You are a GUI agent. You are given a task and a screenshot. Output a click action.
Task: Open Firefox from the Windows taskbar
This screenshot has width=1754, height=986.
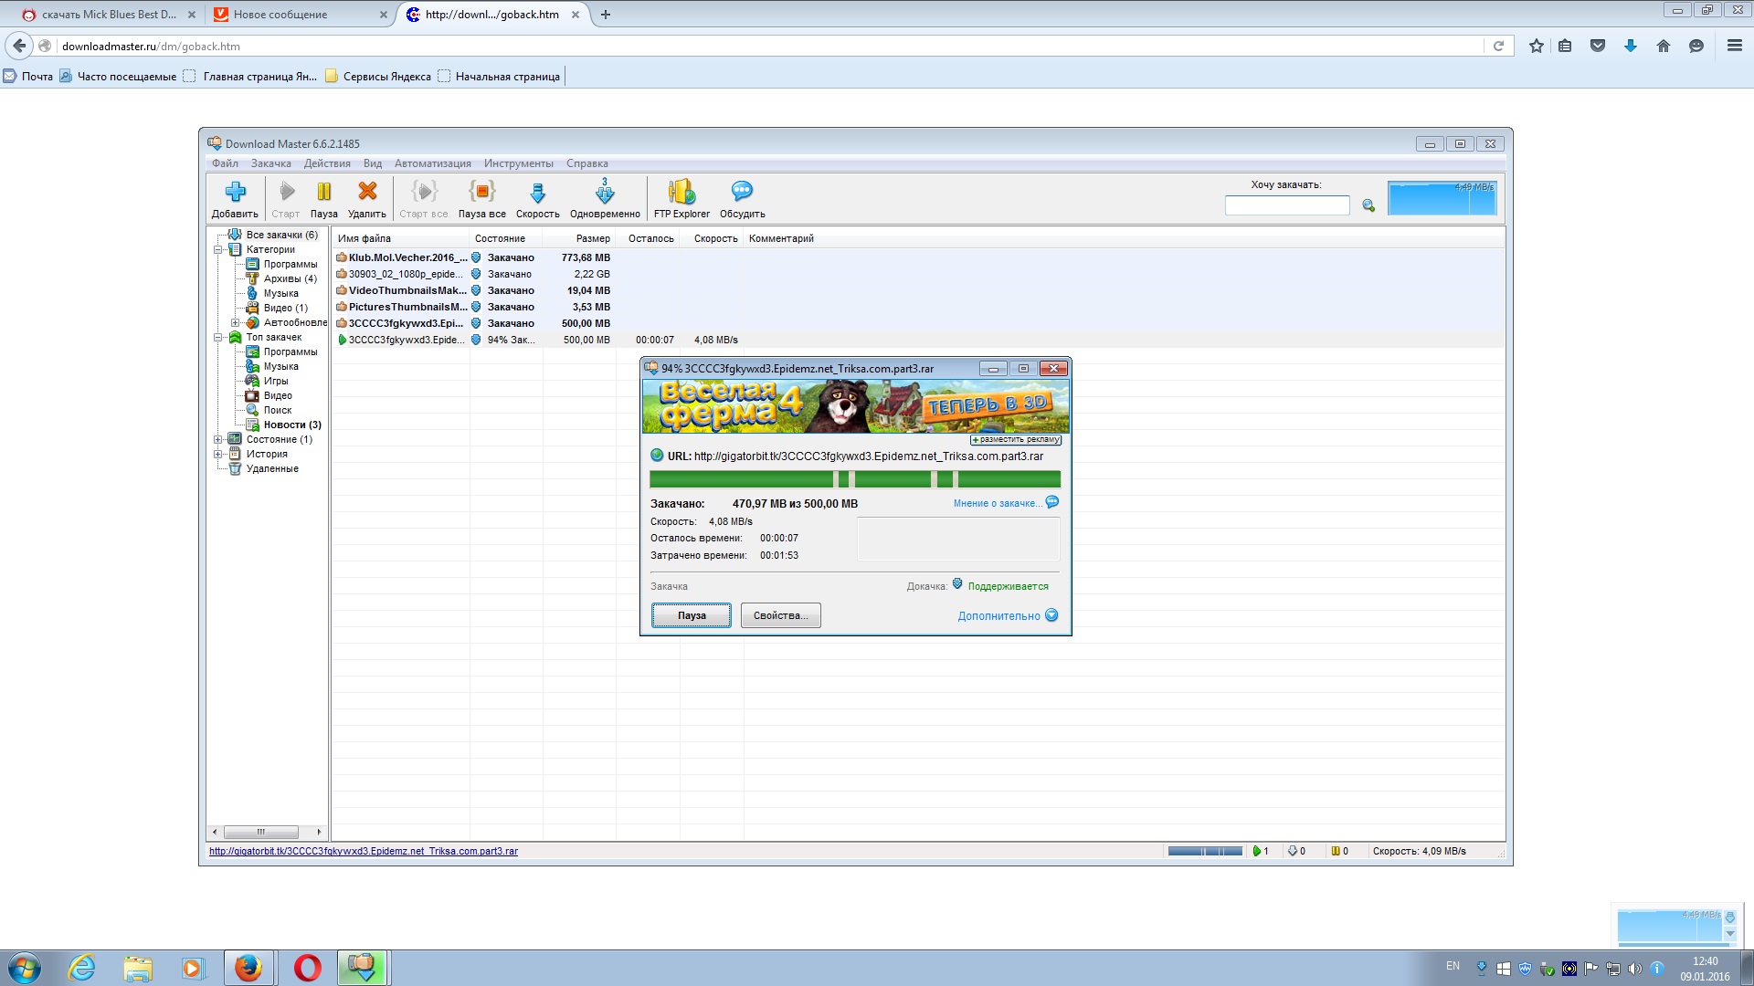click(248, 968)
